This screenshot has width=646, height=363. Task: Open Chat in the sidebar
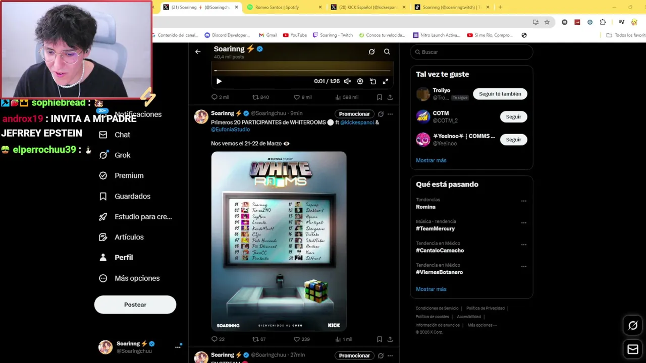115,135
